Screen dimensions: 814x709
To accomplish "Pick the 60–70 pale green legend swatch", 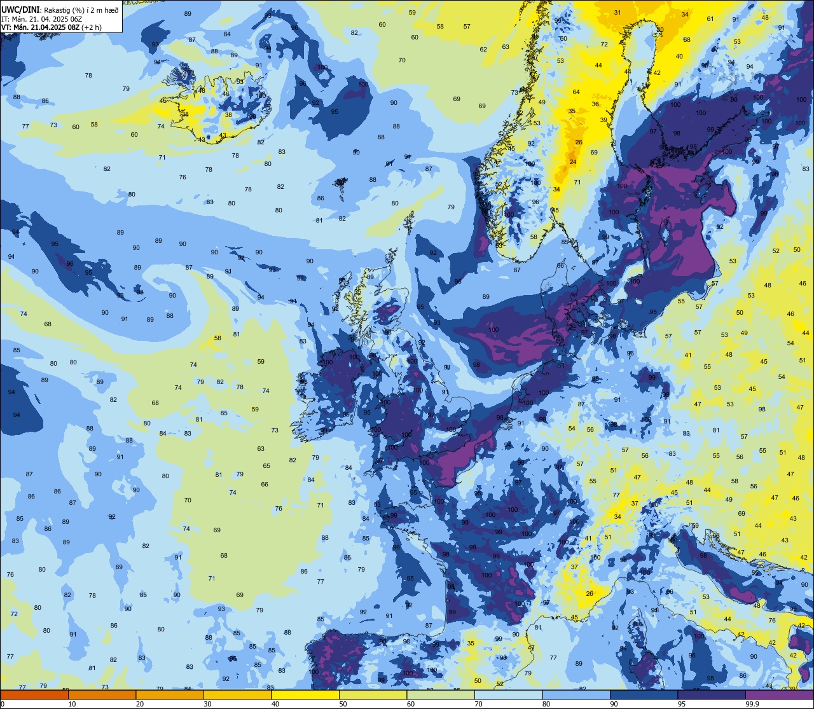I will pos(441,694).
